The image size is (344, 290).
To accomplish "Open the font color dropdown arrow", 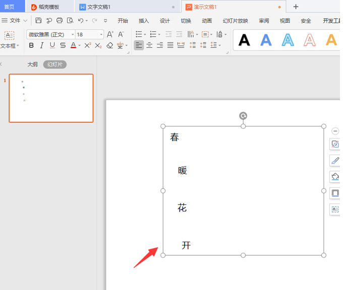I will [79, 45].
